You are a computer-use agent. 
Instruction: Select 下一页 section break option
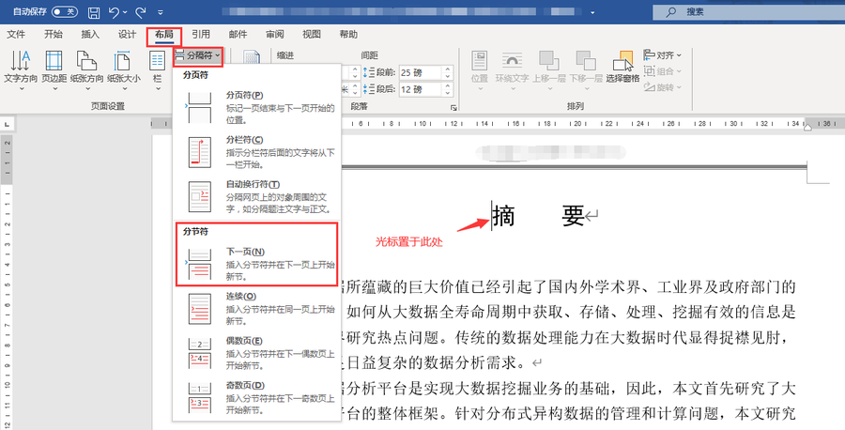[x=253, y=264]
